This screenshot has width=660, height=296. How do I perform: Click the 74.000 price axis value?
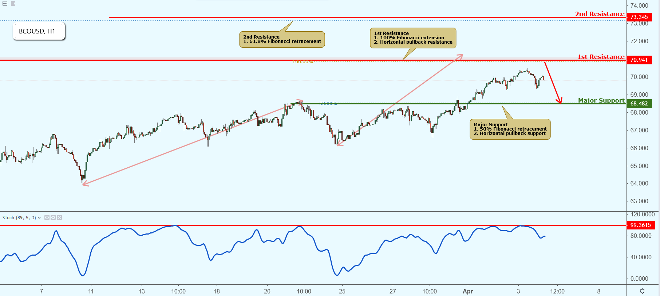639,5
